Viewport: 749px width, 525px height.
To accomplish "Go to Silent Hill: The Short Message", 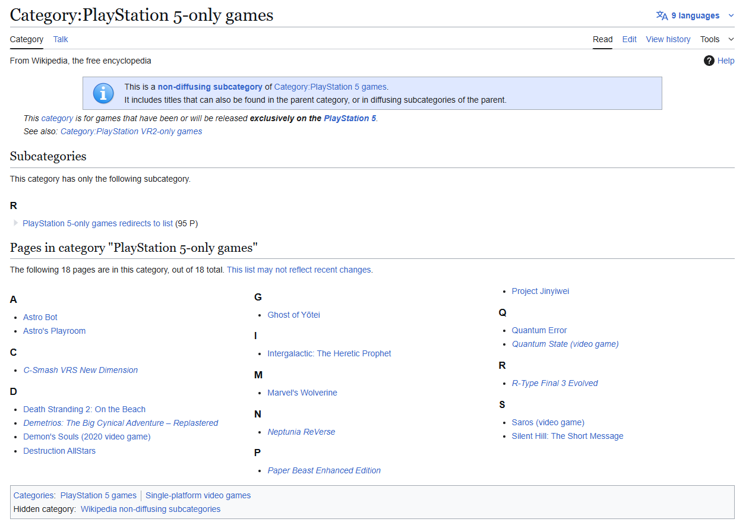I will pos(567,436).
